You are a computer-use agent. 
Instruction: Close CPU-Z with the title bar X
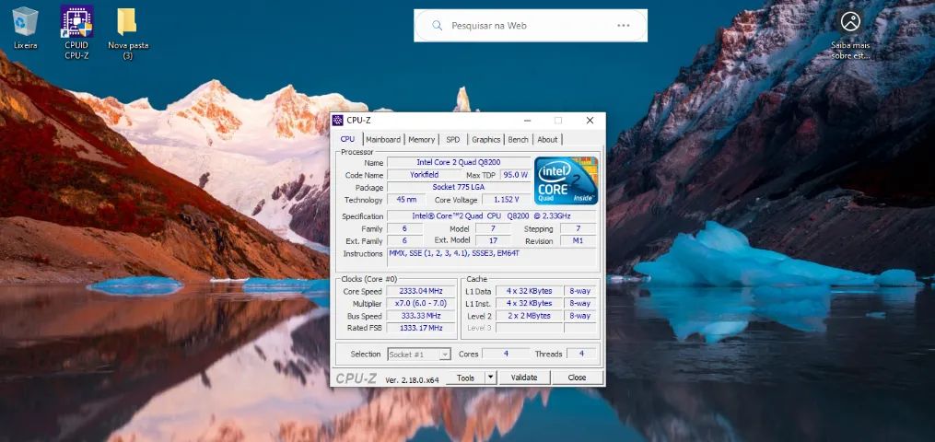tap(590, 121)
